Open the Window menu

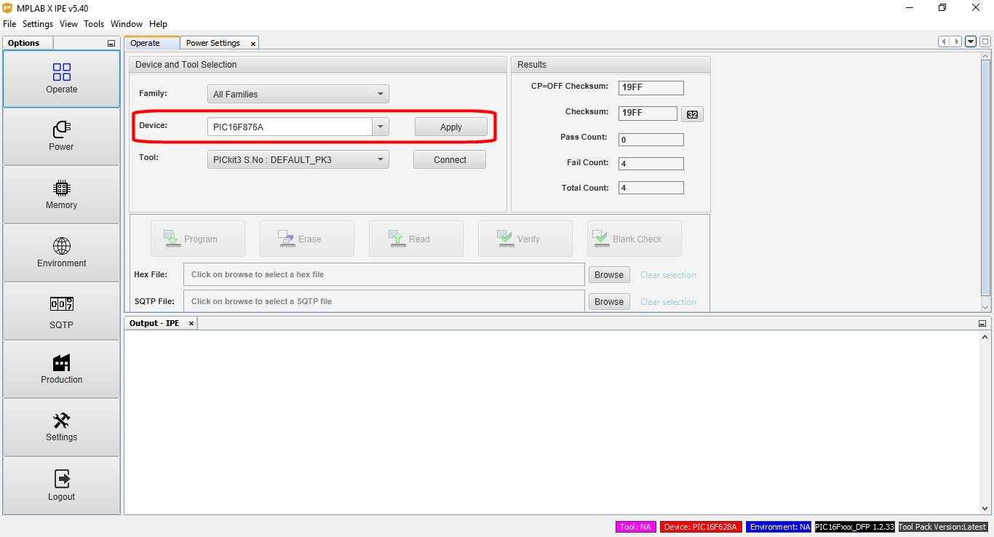[x=127, y=24]
